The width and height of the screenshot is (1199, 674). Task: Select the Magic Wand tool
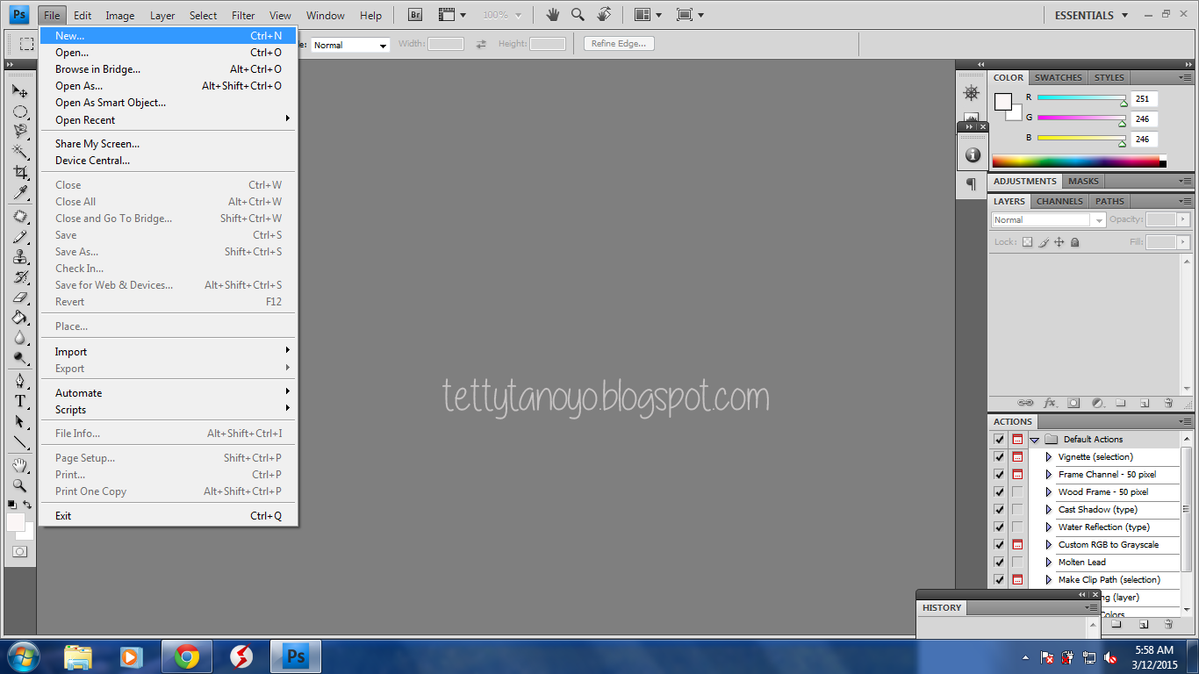point(20,152)
